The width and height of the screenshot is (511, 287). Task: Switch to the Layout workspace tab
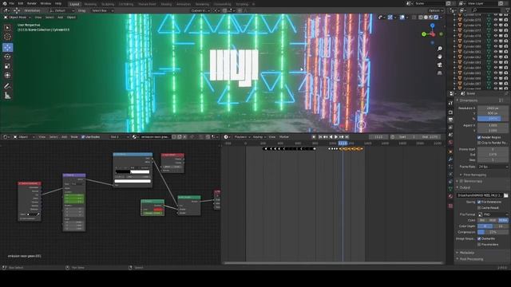[74, 4]
